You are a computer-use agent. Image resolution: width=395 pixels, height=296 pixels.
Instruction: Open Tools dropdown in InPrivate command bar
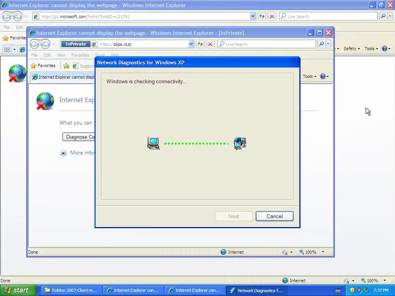tap(309, 76)
